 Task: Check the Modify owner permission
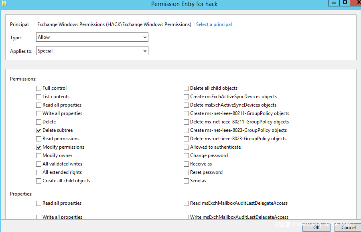click(x=39, y=155)
